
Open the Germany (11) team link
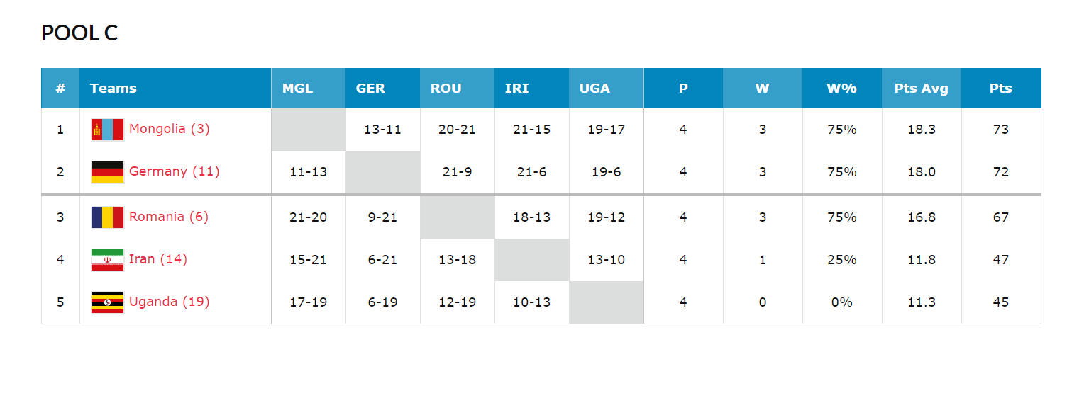(175, 171)
